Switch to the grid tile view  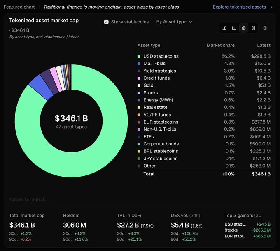pos(253,28)
